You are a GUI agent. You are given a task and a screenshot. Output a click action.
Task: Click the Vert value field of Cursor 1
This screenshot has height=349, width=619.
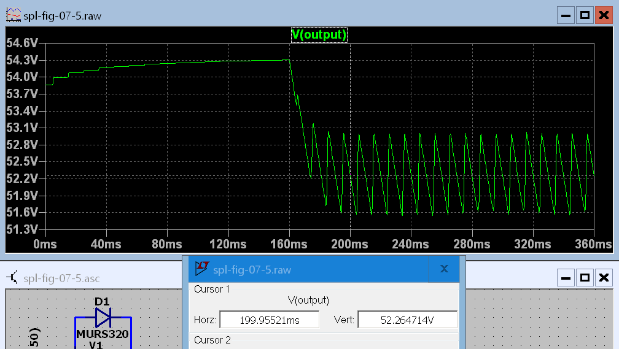coord(407,320)
